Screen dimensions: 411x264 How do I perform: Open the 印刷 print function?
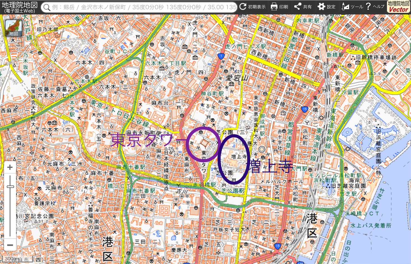tap(279, 7)
